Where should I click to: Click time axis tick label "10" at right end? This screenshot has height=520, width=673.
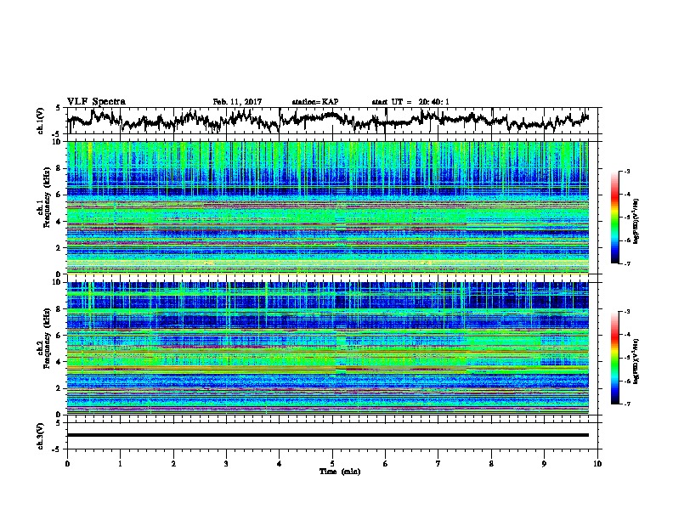click(x=597, y=464)
